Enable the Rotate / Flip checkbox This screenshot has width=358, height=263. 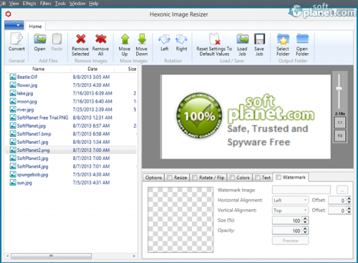click(195, 178)
